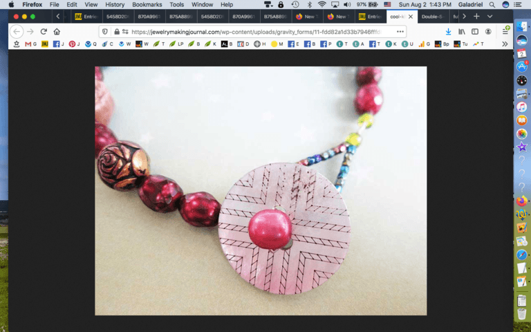Open page actions three-dot menu

coord(400,32)
